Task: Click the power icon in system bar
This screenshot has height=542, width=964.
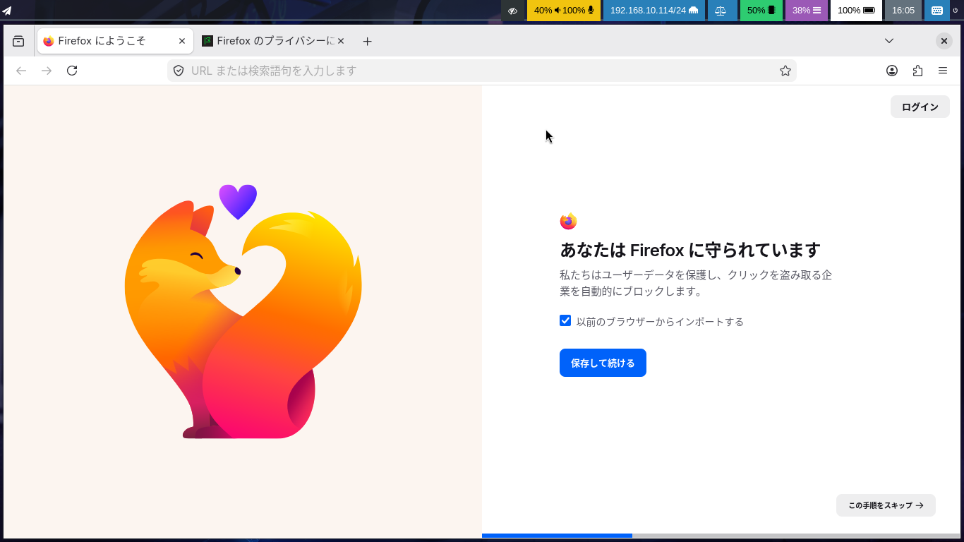Action: [x=955, y=11]
